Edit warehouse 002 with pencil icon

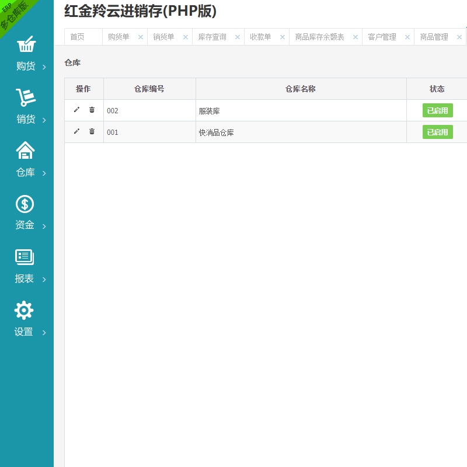tap(76, 110)
